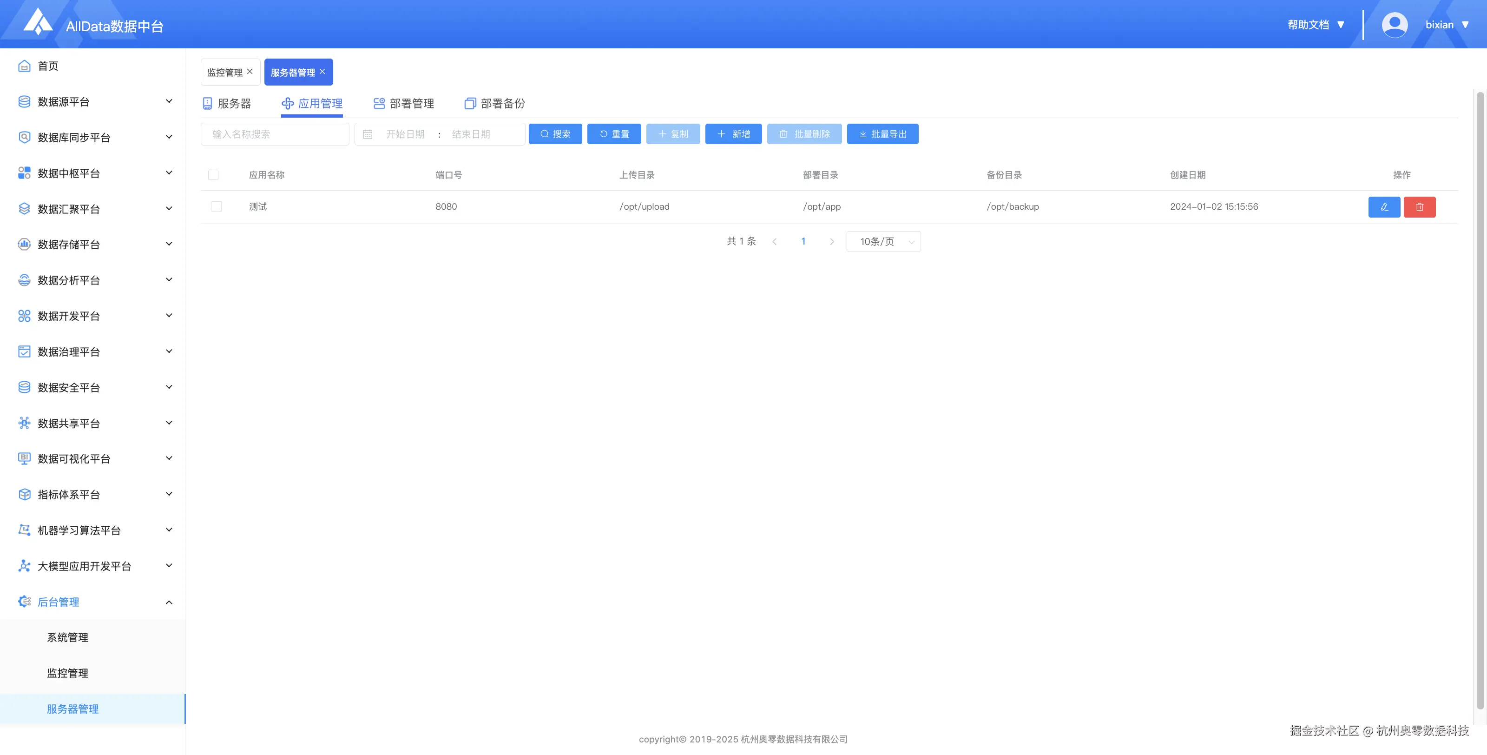Select the 后台管理 gear icon in sidebar
This screenshot has height=755, width=1487.
pyautogui.click(x=24, y=601)
